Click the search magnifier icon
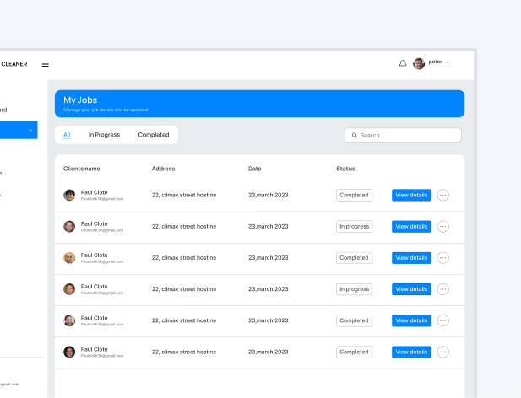 (355, 135)
